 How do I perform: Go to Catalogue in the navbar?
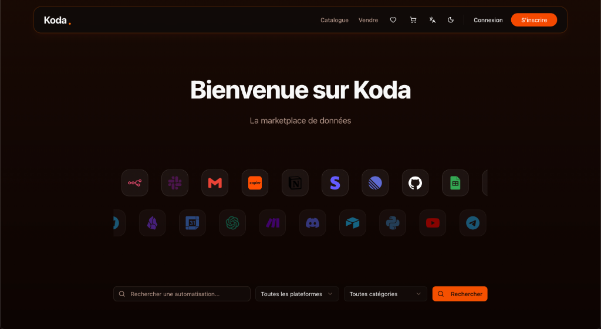click(334, 20)
